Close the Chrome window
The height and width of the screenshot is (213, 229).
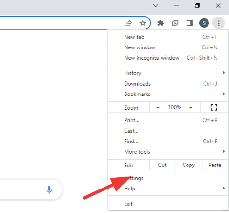point(218,6)
